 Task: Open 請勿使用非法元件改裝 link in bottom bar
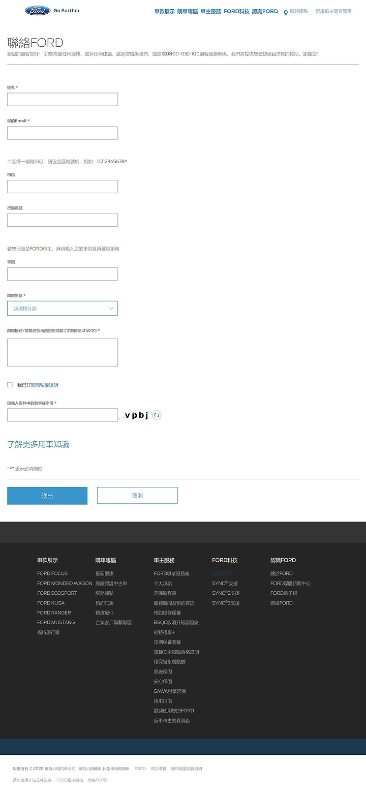32,780
